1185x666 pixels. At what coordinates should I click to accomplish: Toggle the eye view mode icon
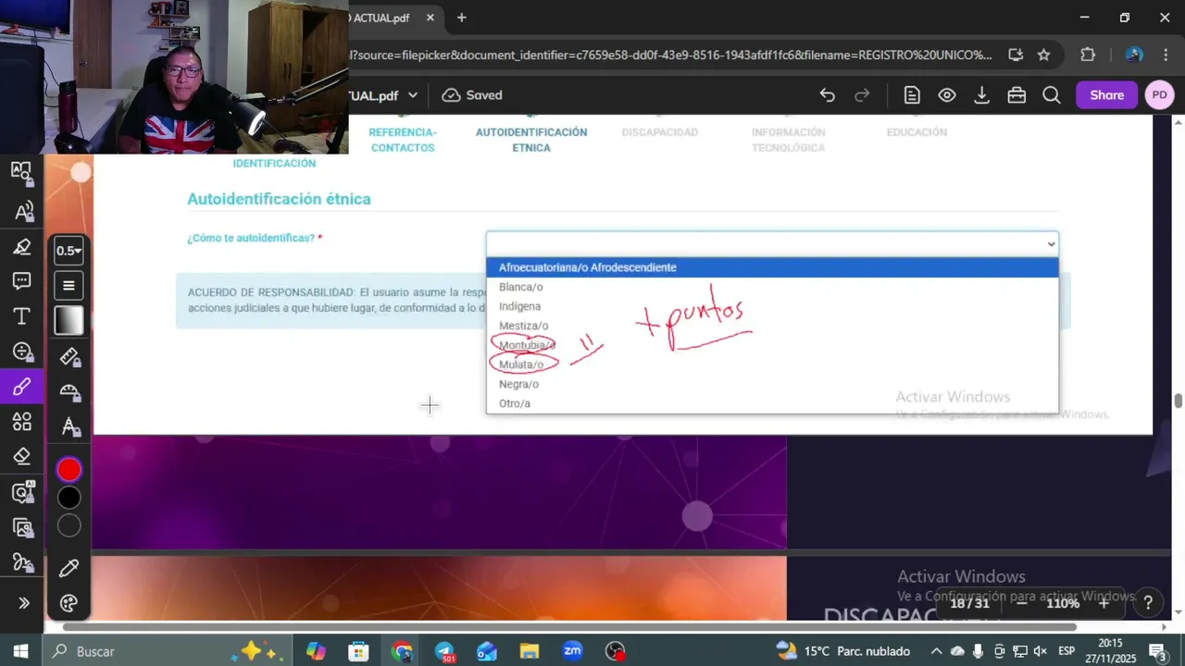click(x=947, y=95)
